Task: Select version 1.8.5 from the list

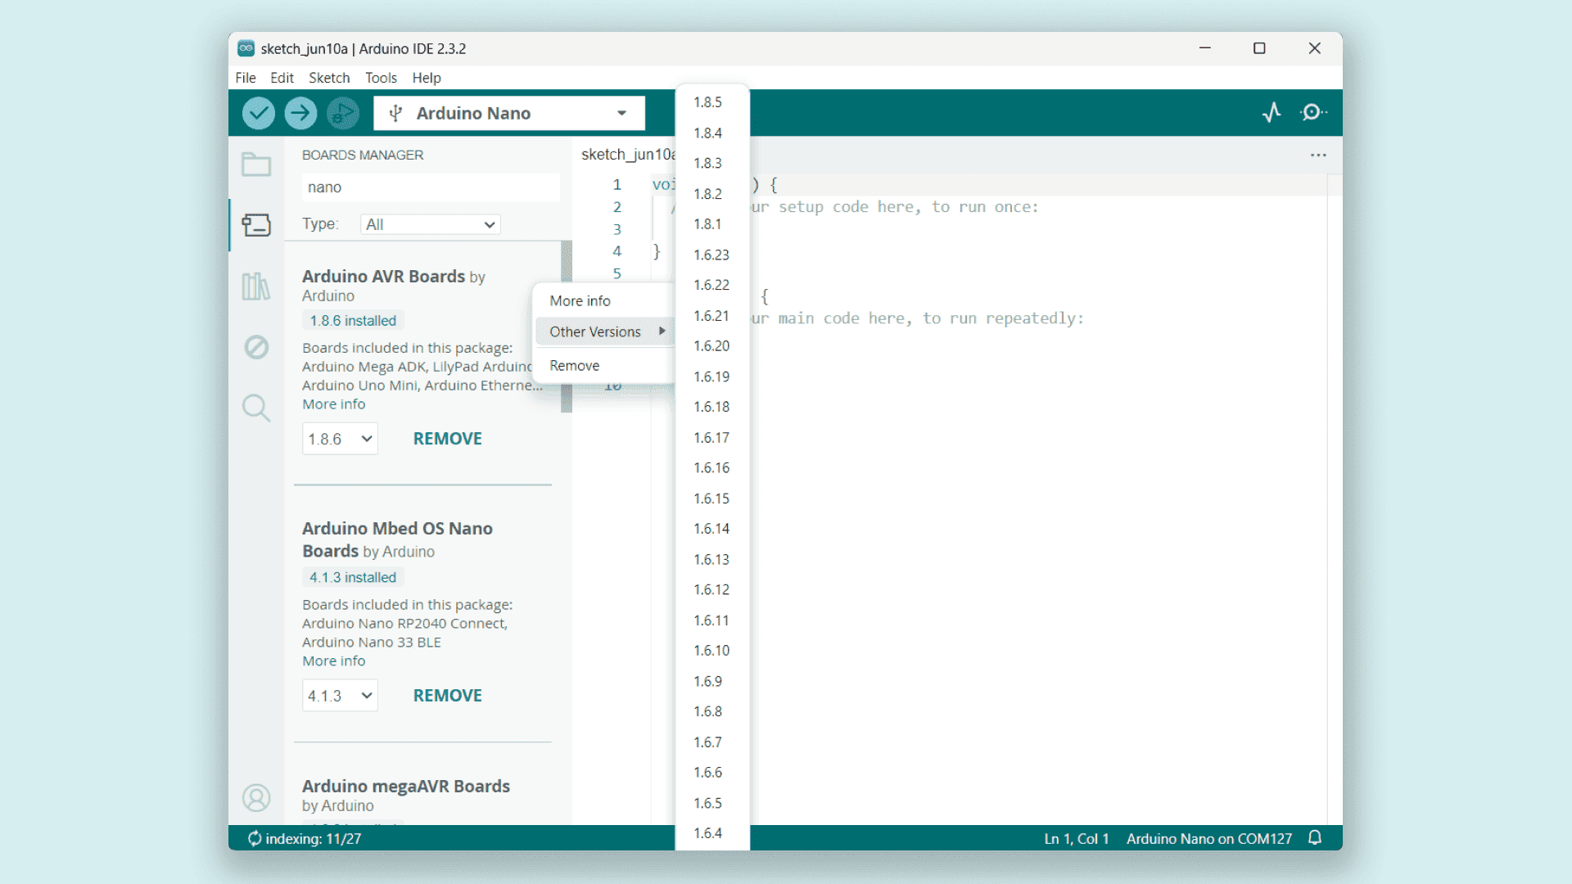Action: click(708, 102)
